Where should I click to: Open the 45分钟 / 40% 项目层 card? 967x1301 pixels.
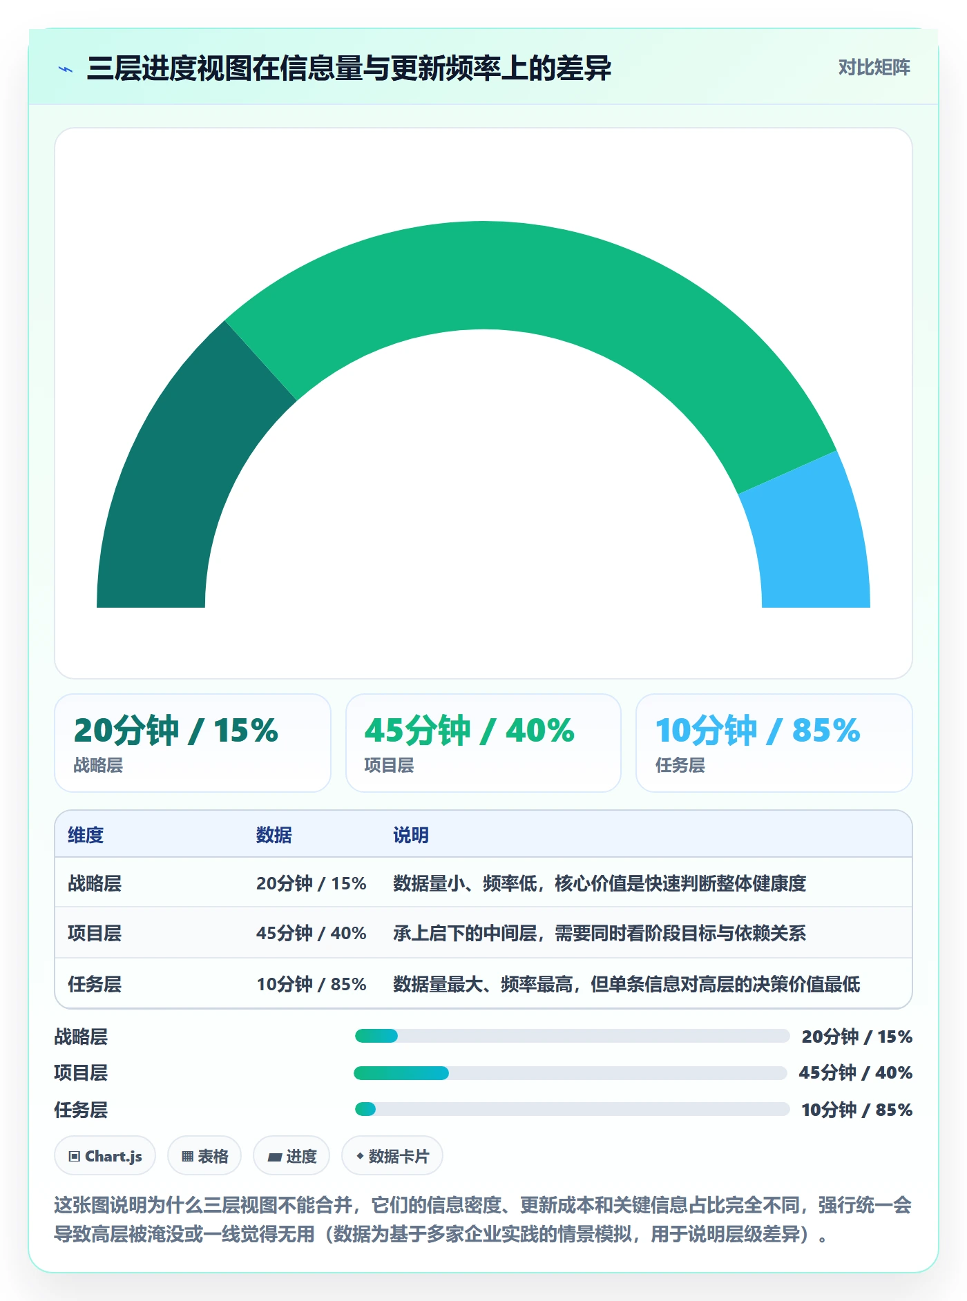click(x=483, y=743)
